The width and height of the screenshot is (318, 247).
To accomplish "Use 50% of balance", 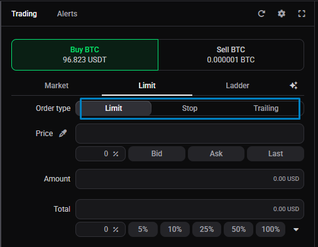I will [x=239, y=229].
